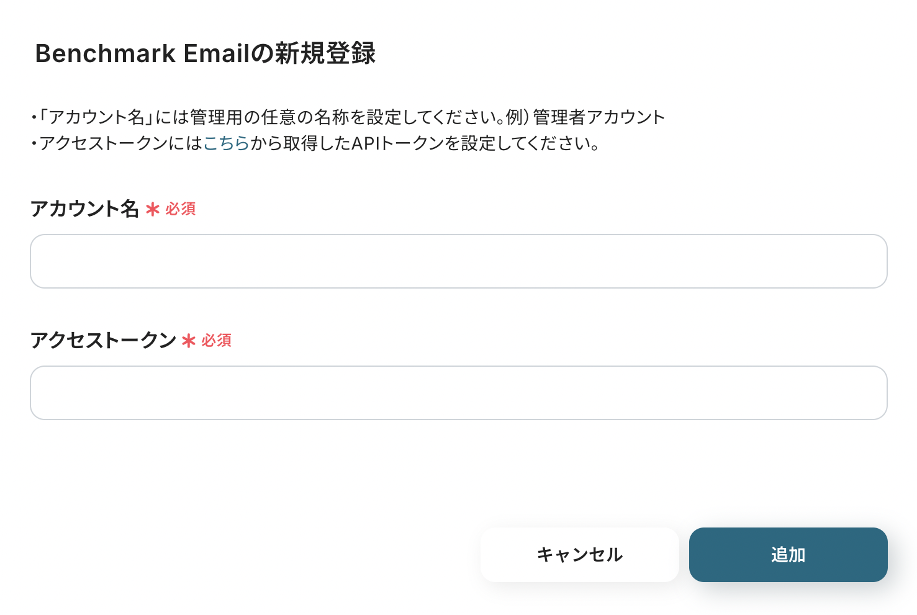The width and height of the screenshot is (917, 615).
Task: Click the Benchmark Email text in heading
Action: click(x=142, y=54)
